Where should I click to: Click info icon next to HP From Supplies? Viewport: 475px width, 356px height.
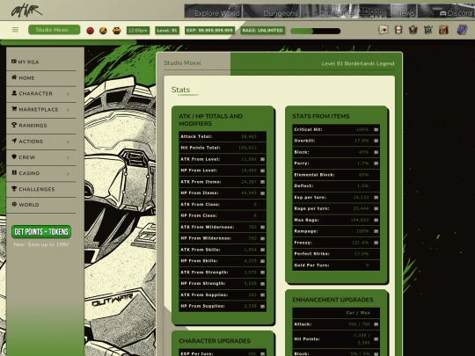(263, 307)
